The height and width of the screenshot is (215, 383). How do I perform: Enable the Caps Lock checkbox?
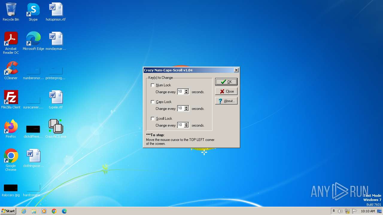(x=153, y=102)
